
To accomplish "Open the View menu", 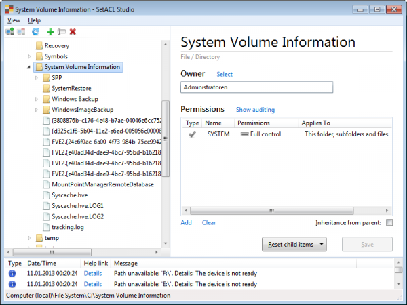I will click(x=14, y=20).
